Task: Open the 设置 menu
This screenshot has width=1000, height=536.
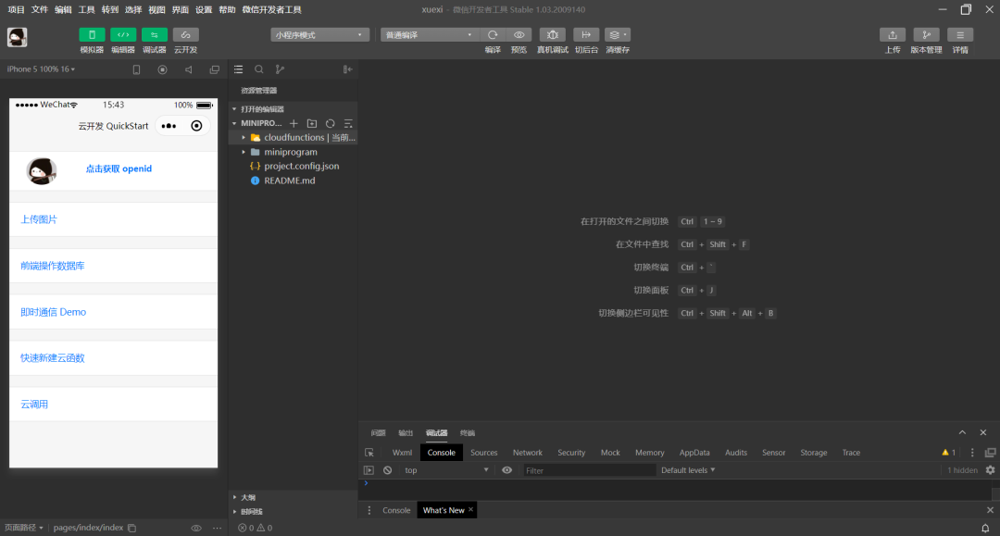Action: click(204, 9)
